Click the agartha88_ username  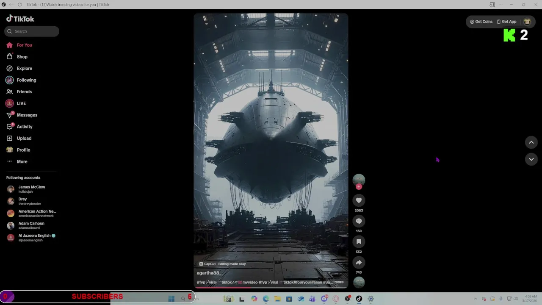pyautogui.click(x=209, y=273)
